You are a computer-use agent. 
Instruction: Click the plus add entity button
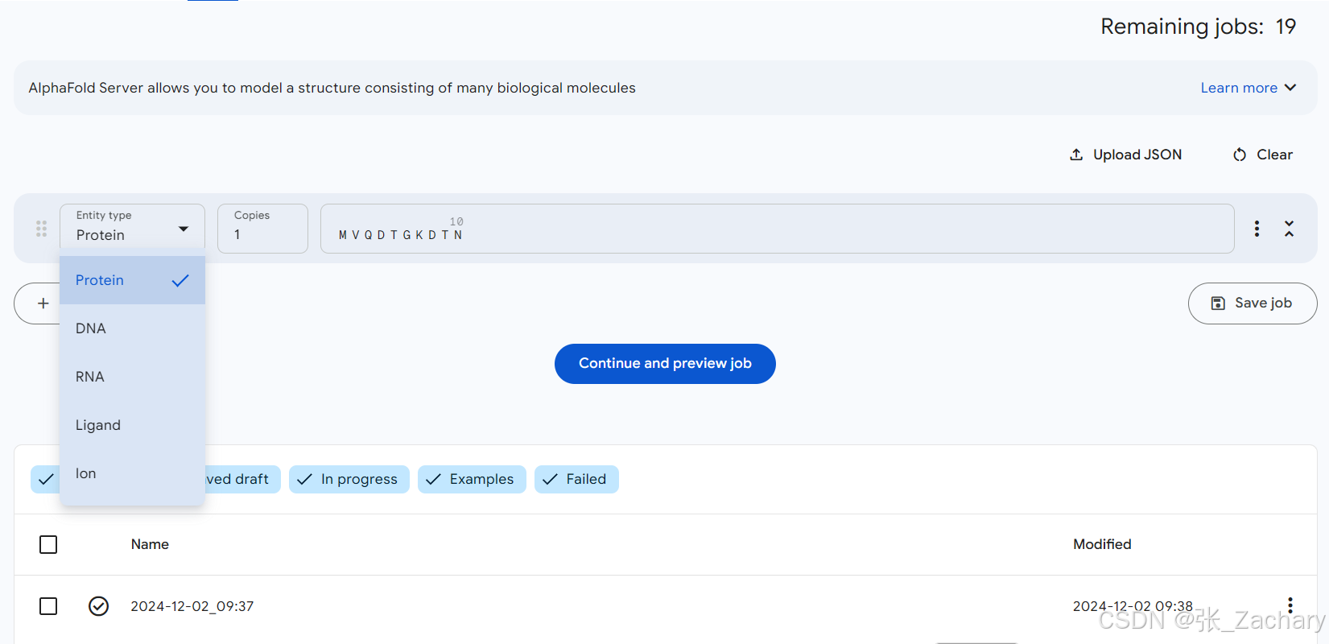[43, 303]
